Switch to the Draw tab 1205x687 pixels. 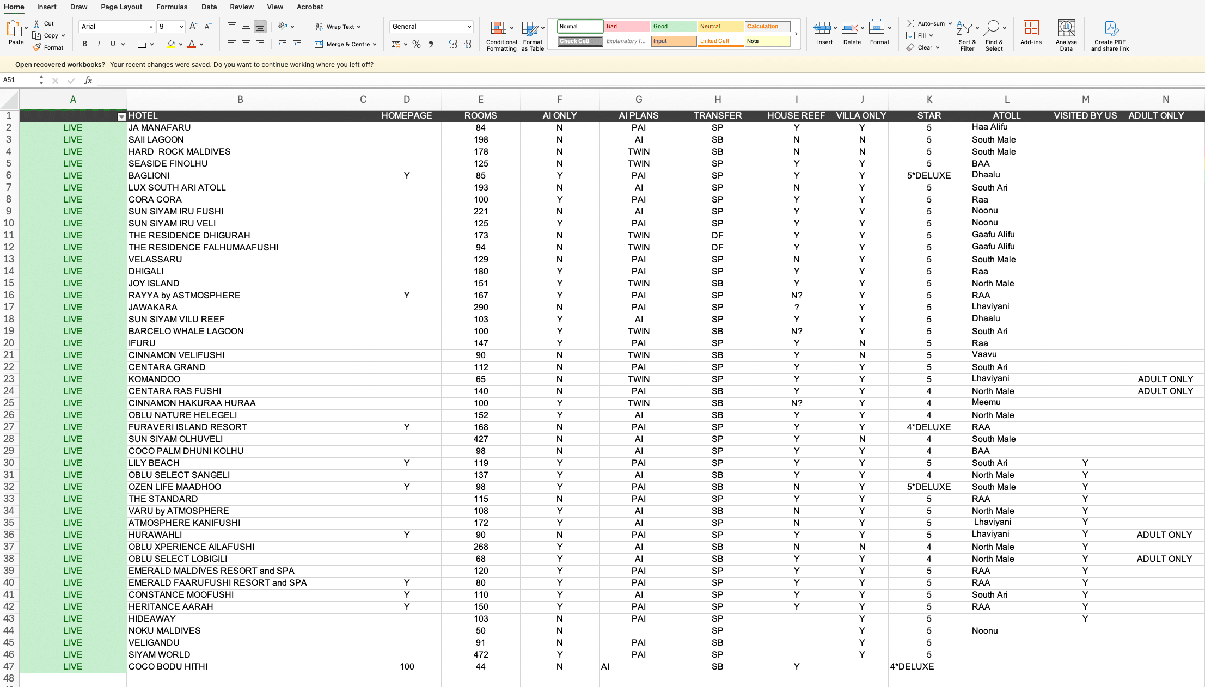[78, 7]
